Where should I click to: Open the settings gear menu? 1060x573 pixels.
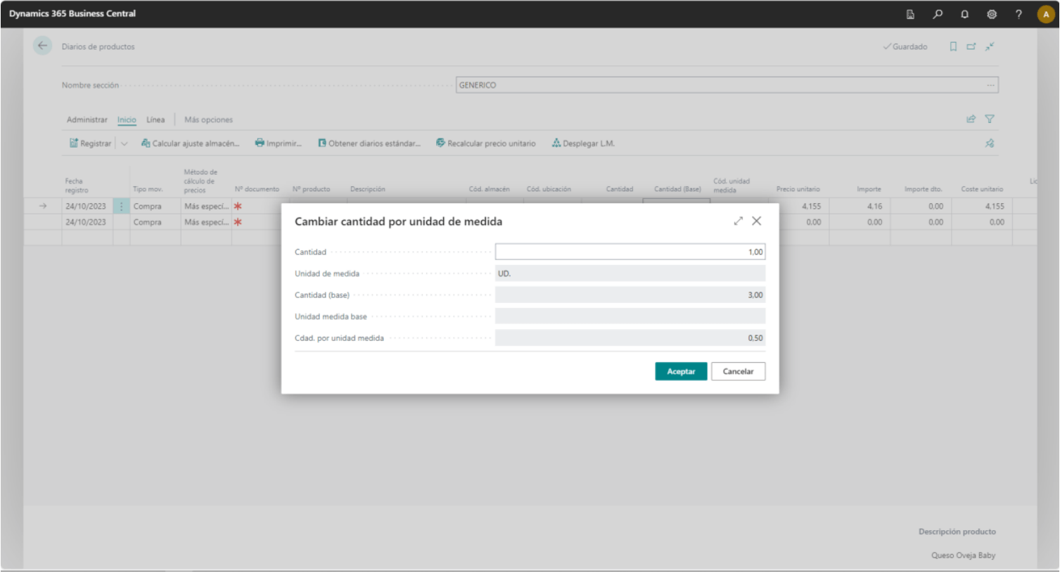point(992,14)
